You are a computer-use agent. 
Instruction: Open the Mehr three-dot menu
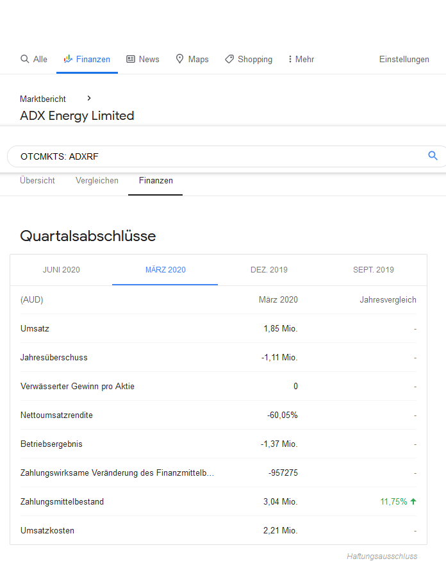tap(290, 59)
